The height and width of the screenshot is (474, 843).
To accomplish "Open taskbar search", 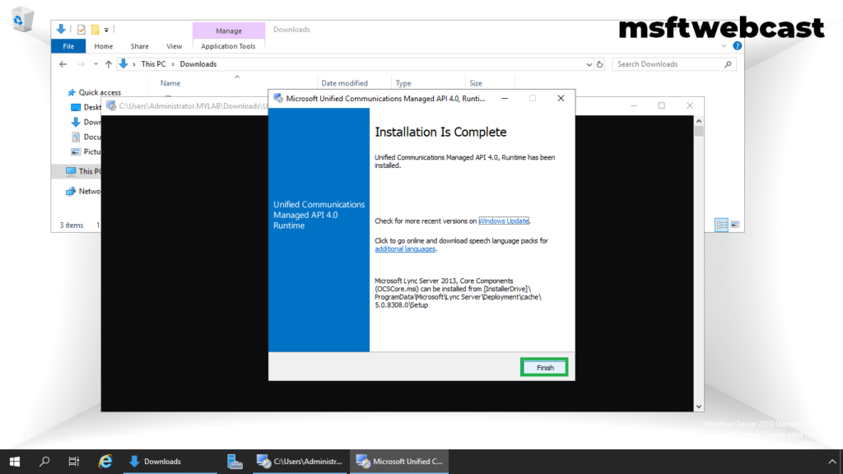I will pos(44,462).
